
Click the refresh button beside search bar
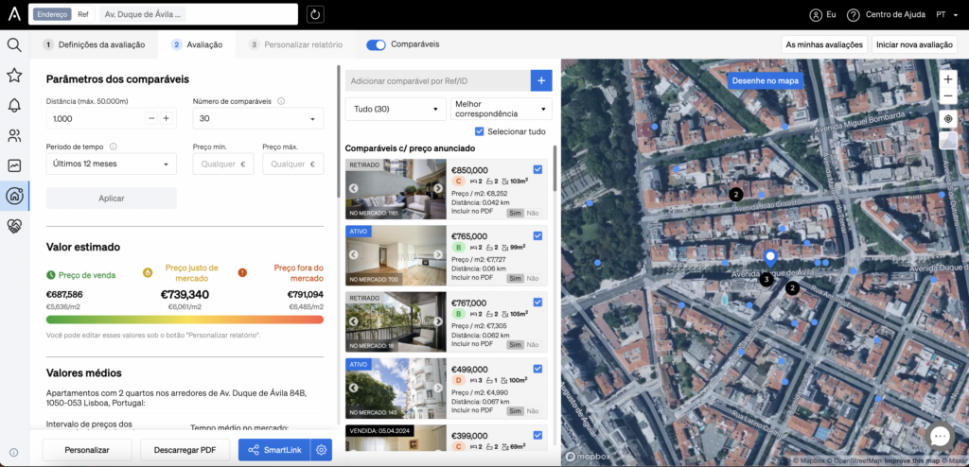coord(315,14)
